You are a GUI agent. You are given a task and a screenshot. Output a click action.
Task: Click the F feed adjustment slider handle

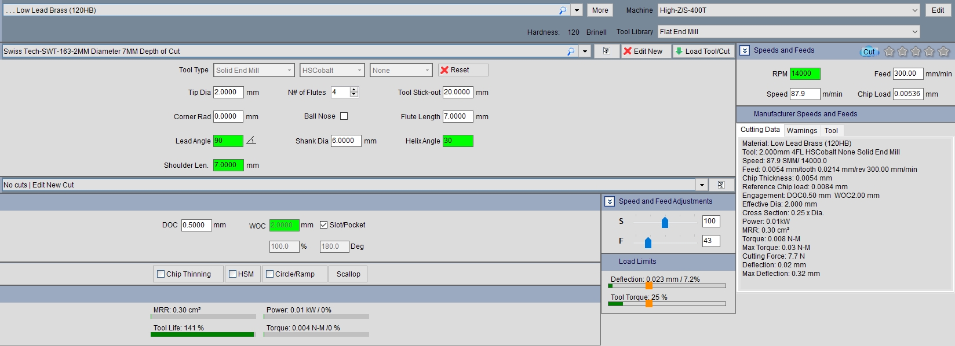pos(648,242)
